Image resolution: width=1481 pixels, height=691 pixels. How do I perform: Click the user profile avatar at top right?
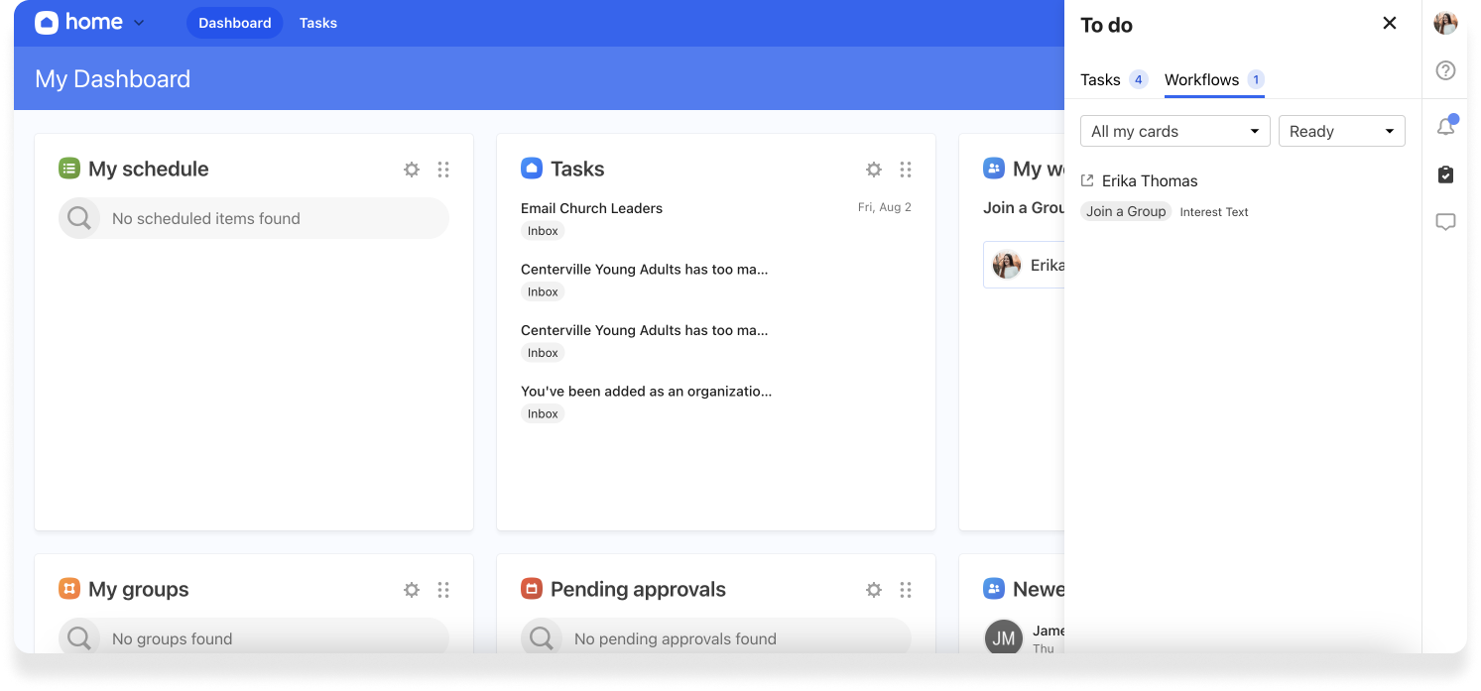1445,23
